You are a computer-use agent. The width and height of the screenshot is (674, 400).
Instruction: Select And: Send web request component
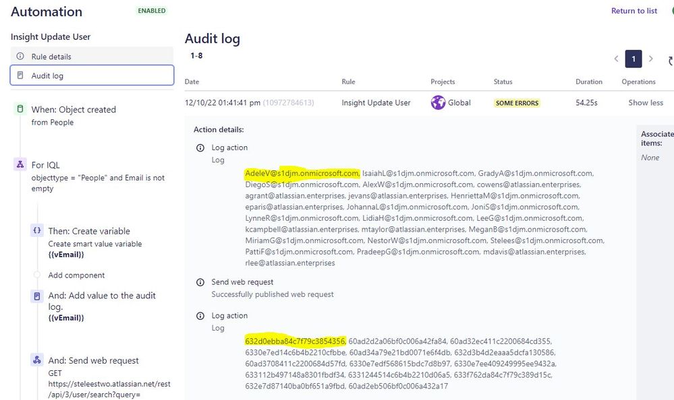(93, 360)
